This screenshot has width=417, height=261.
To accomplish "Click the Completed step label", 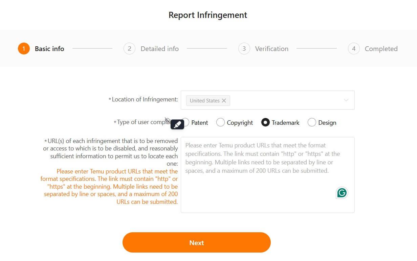I will (x=381, y=48).
